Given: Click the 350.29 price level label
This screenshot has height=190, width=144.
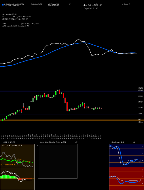Looking at the screenshot, I should tap(140, 102).
